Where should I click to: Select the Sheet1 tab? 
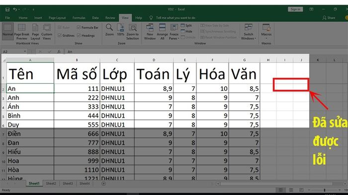click(x=34, y=184)
